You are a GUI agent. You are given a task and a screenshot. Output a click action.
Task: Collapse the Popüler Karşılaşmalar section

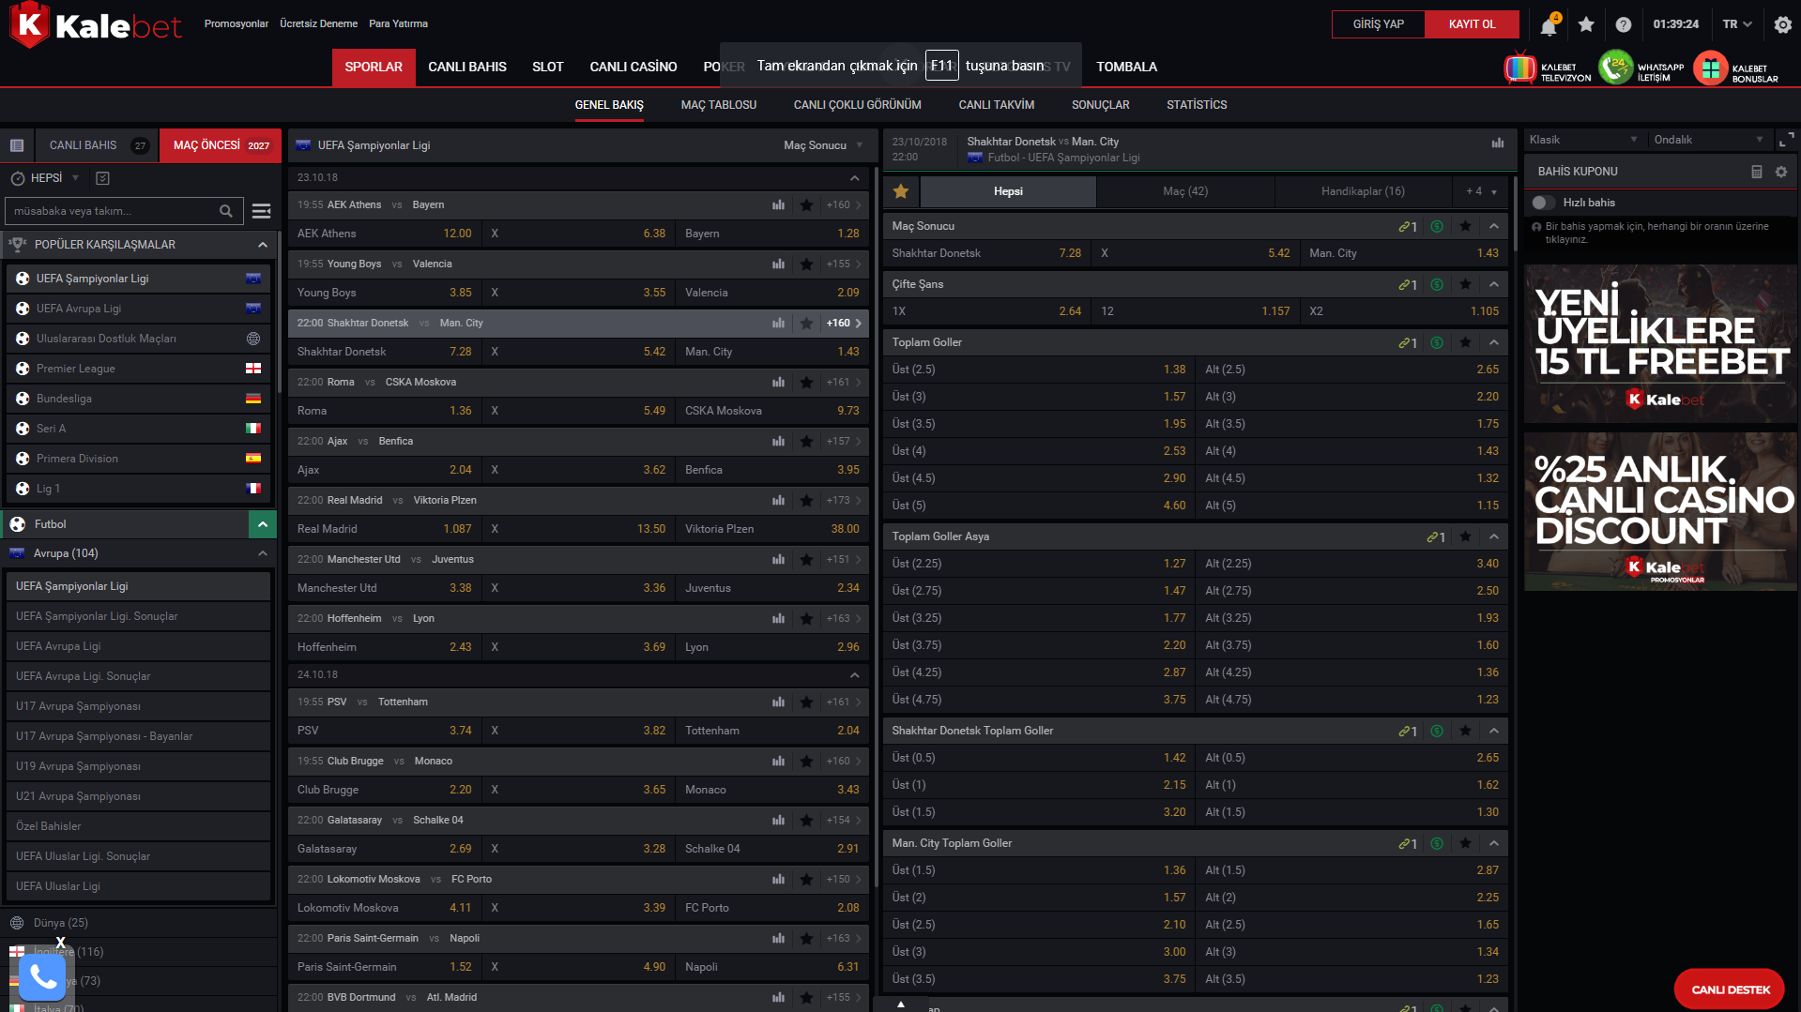(263, 245)
